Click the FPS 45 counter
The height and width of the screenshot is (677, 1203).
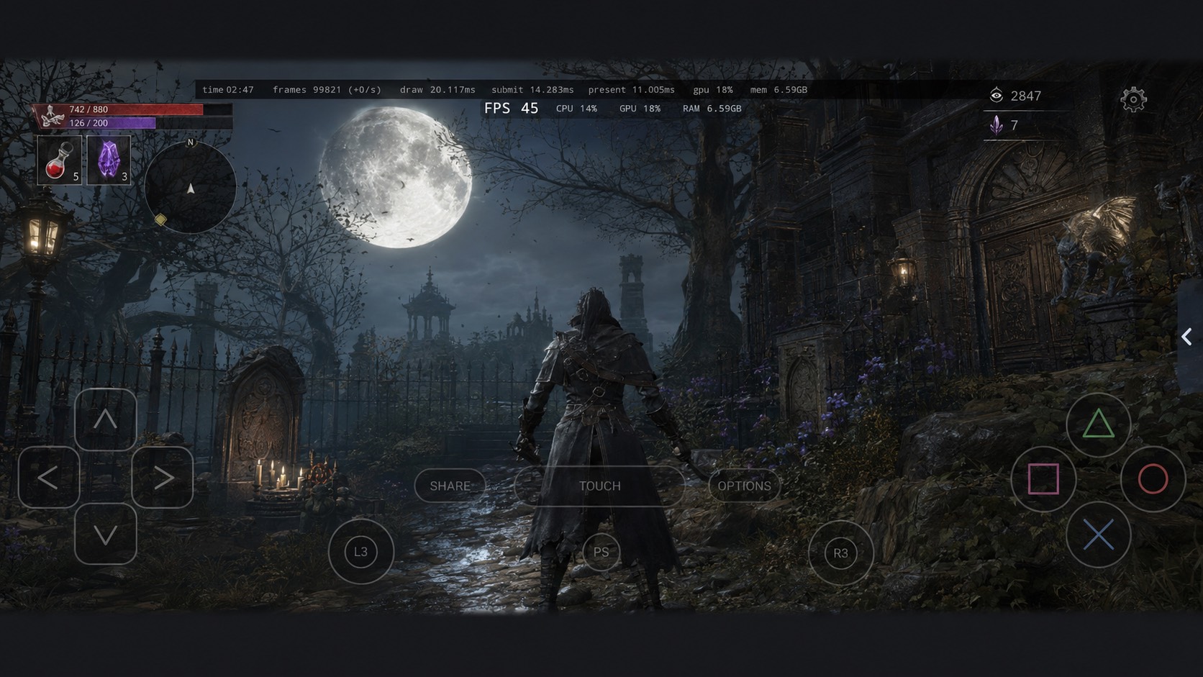click(x=511, y=108)
